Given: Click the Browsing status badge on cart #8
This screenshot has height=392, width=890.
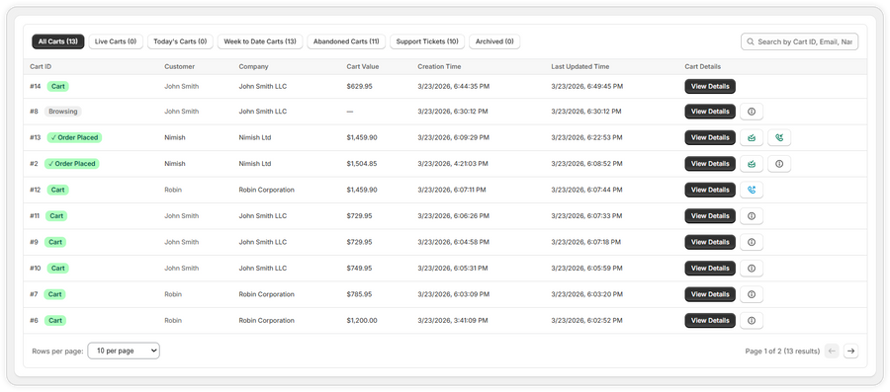Looking at the screenshot, I should point(63,112).
